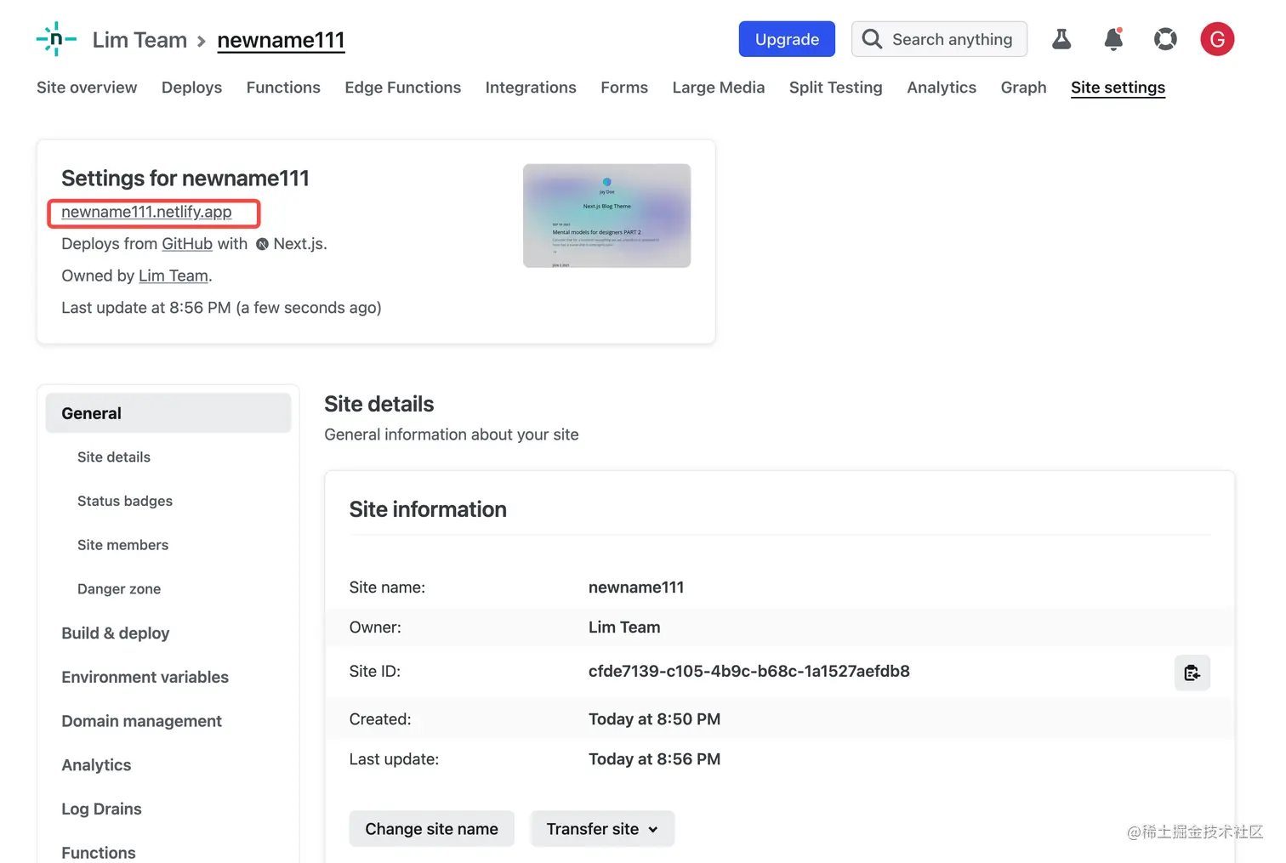Switch to Functions top tab
This screenshot has height=863, width=1286.
tap(283, 88)
